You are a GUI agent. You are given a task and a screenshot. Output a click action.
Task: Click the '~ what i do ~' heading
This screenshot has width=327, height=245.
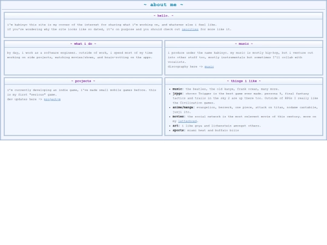83,44
